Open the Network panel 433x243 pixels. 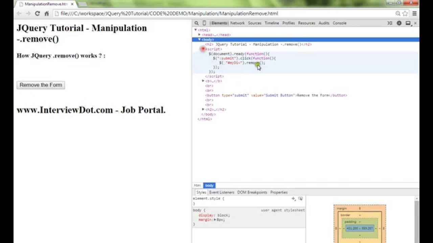(237, 23)
